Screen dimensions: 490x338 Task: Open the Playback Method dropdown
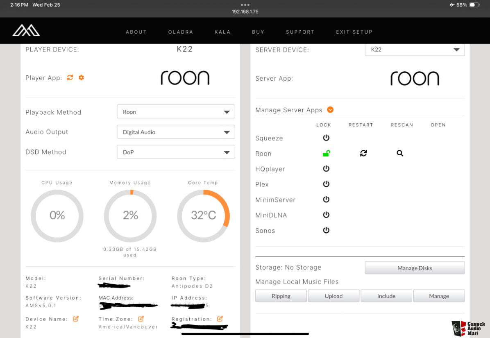coord(176,111)
